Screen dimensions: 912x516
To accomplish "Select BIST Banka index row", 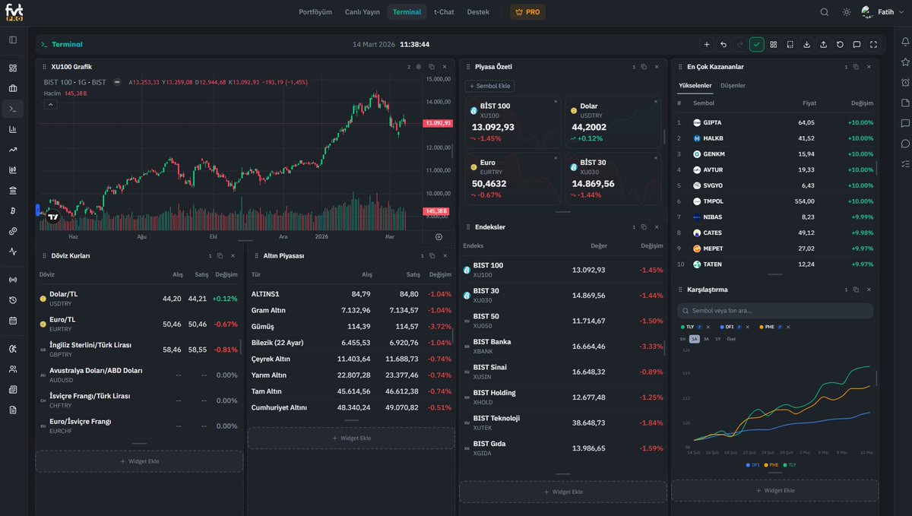I will (563, 347).
